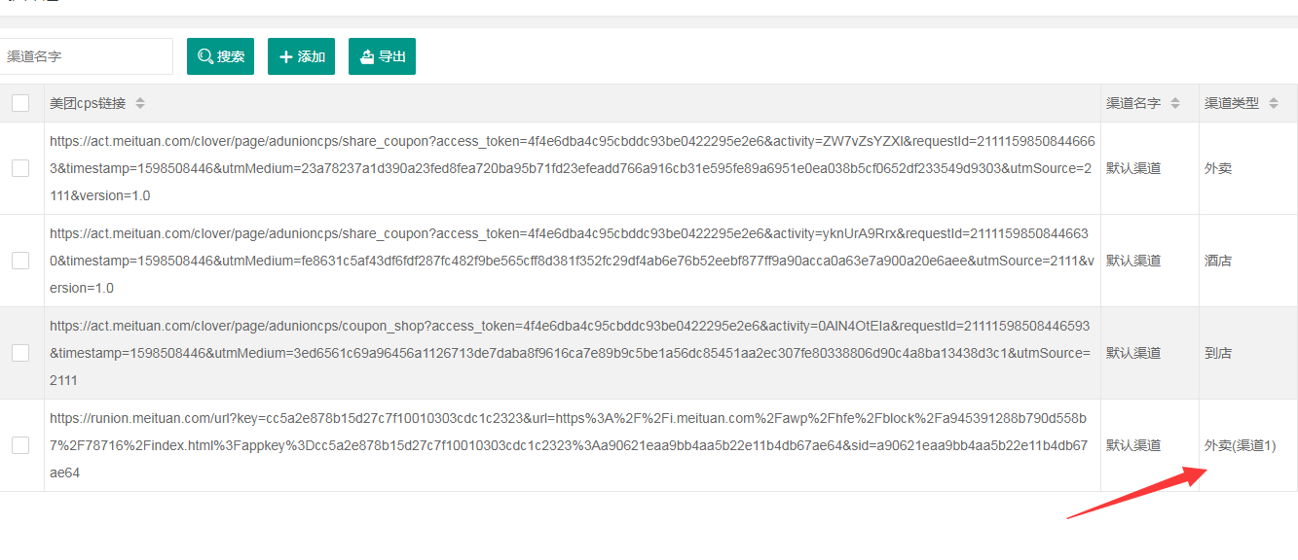
Task: Click the 渠道名字 column header text
Action: click(x=1133, y=103)
